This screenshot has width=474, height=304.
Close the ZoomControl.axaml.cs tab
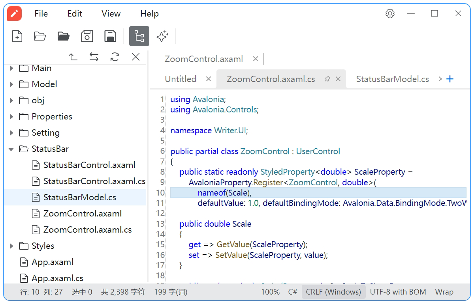[338, 79]
